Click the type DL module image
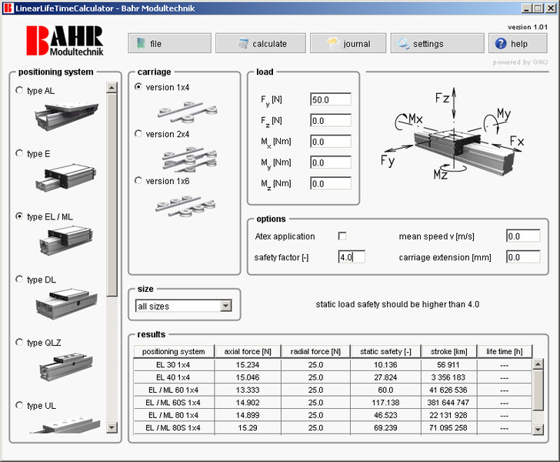Image resolution: width=560 pixels, height=462 pixels. [62, 304]
